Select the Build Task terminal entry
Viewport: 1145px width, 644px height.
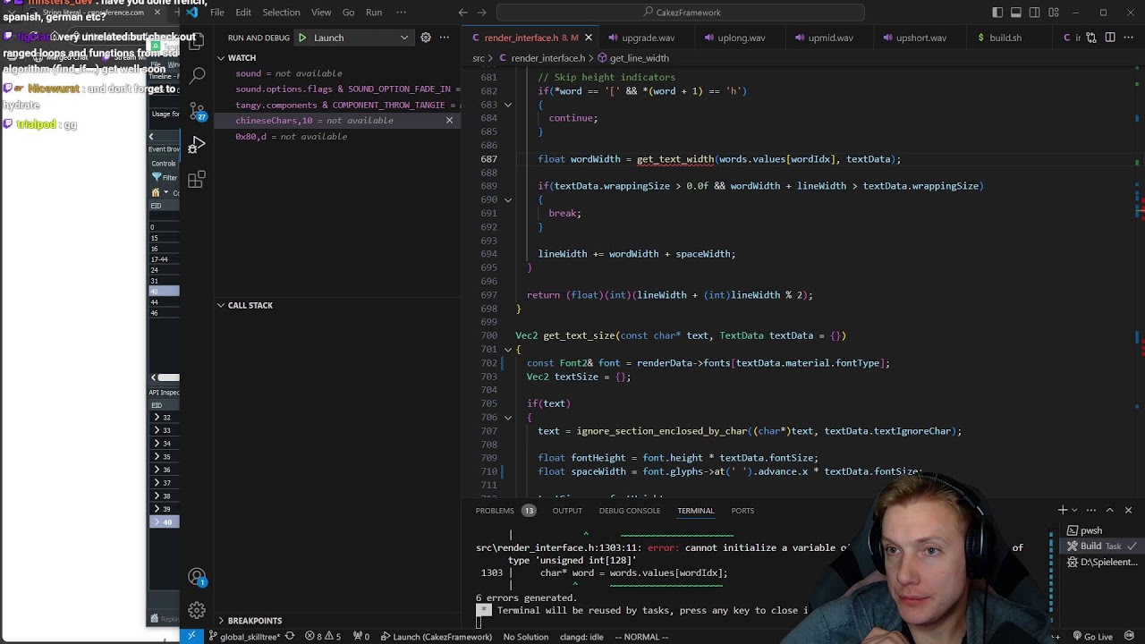point(1100,547)
